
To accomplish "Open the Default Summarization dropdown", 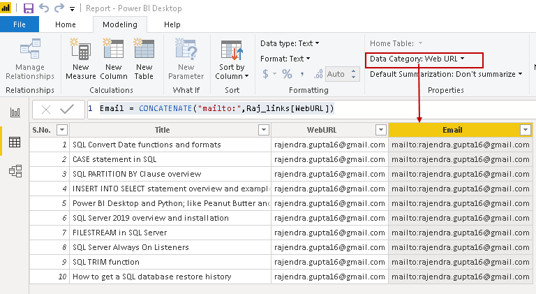I will pyautogui.click(x=445, y=74).
